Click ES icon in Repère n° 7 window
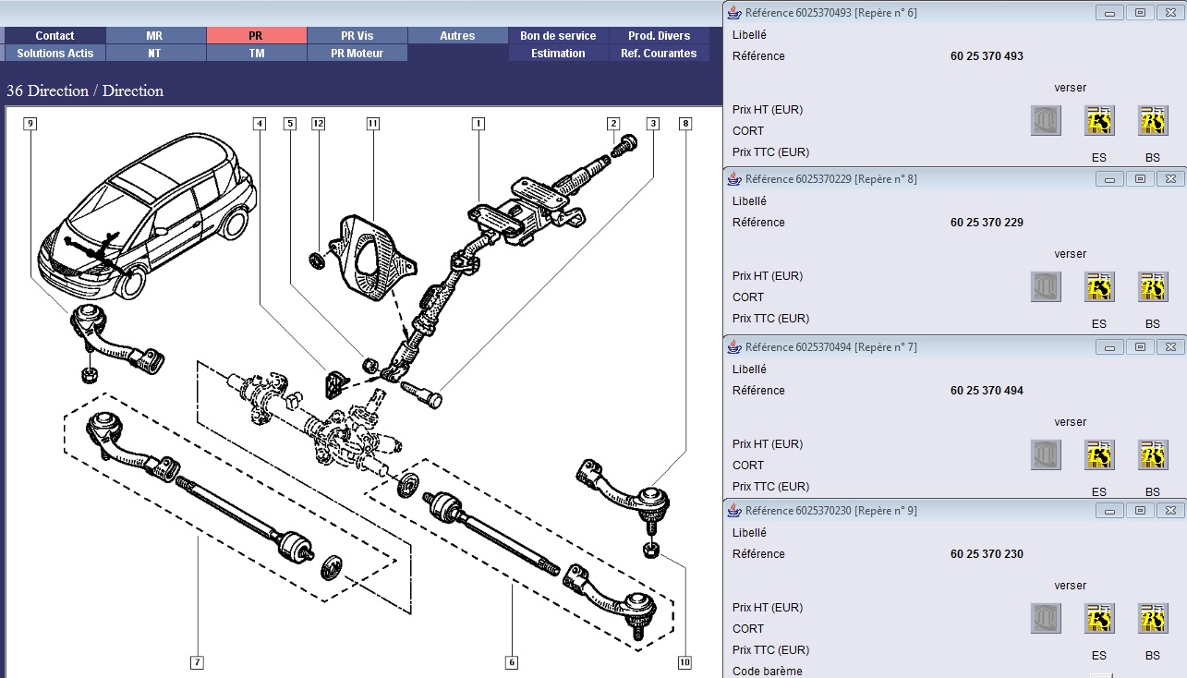Screen dimensions: 1187x678 pos(1099,455)
